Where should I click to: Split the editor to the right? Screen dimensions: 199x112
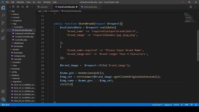[191, 7]
